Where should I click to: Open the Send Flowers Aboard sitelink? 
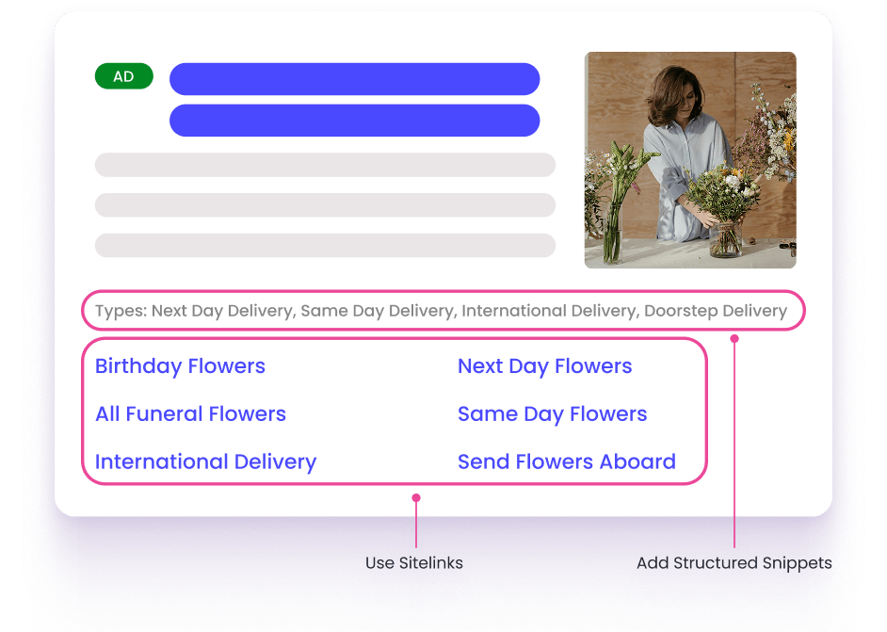(x=566, y=462)
